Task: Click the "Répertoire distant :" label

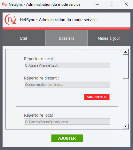Action: point(42,78)
